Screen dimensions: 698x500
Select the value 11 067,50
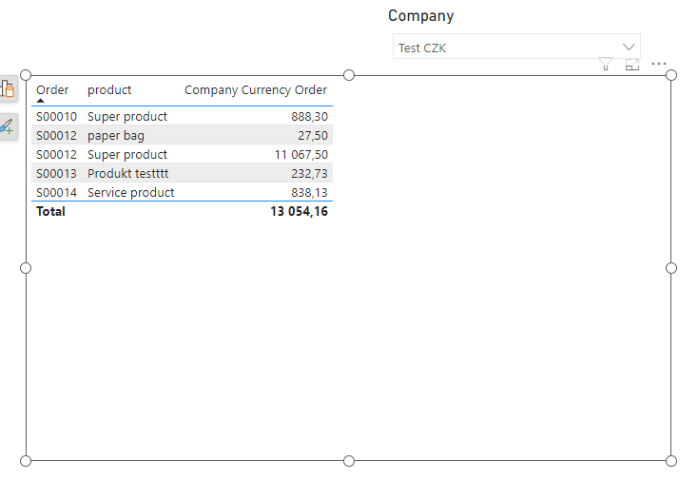[301, 155]
